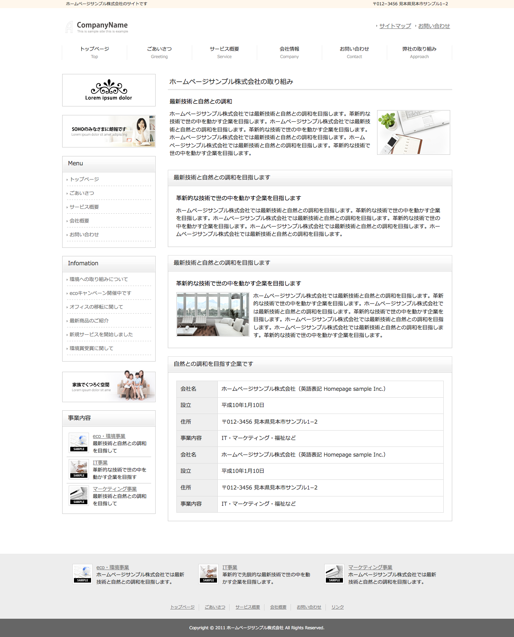
Task: Open the サービス概要 Service nav tab
Action: click(224, 52)
